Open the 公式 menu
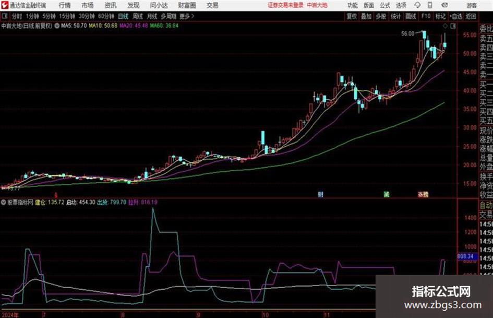 (385, 5)
